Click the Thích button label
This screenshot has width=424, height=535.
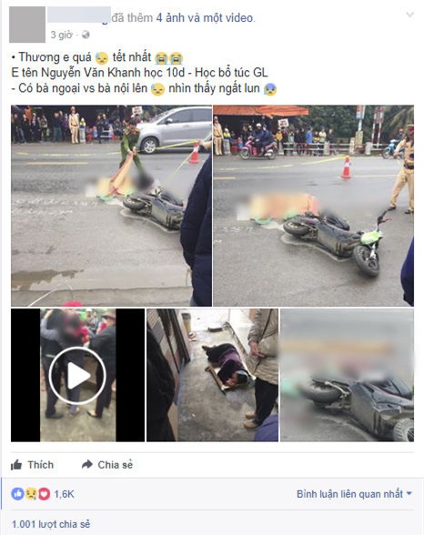point(41,465)
